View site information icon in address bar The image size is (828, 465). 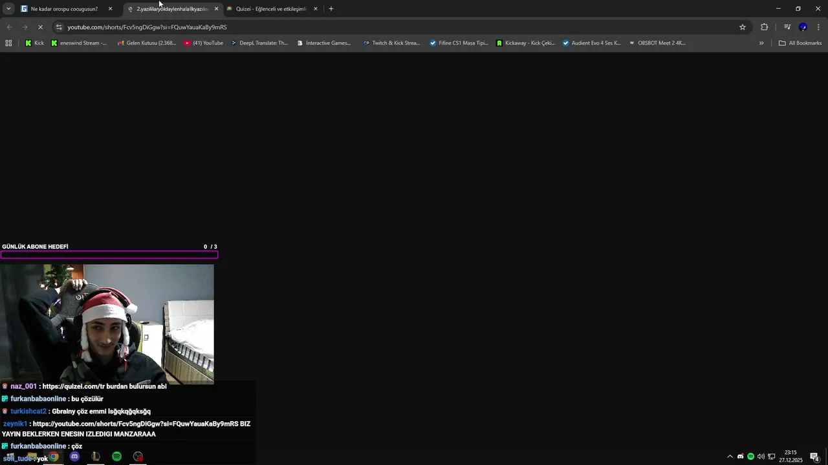(x=59, y=27)
